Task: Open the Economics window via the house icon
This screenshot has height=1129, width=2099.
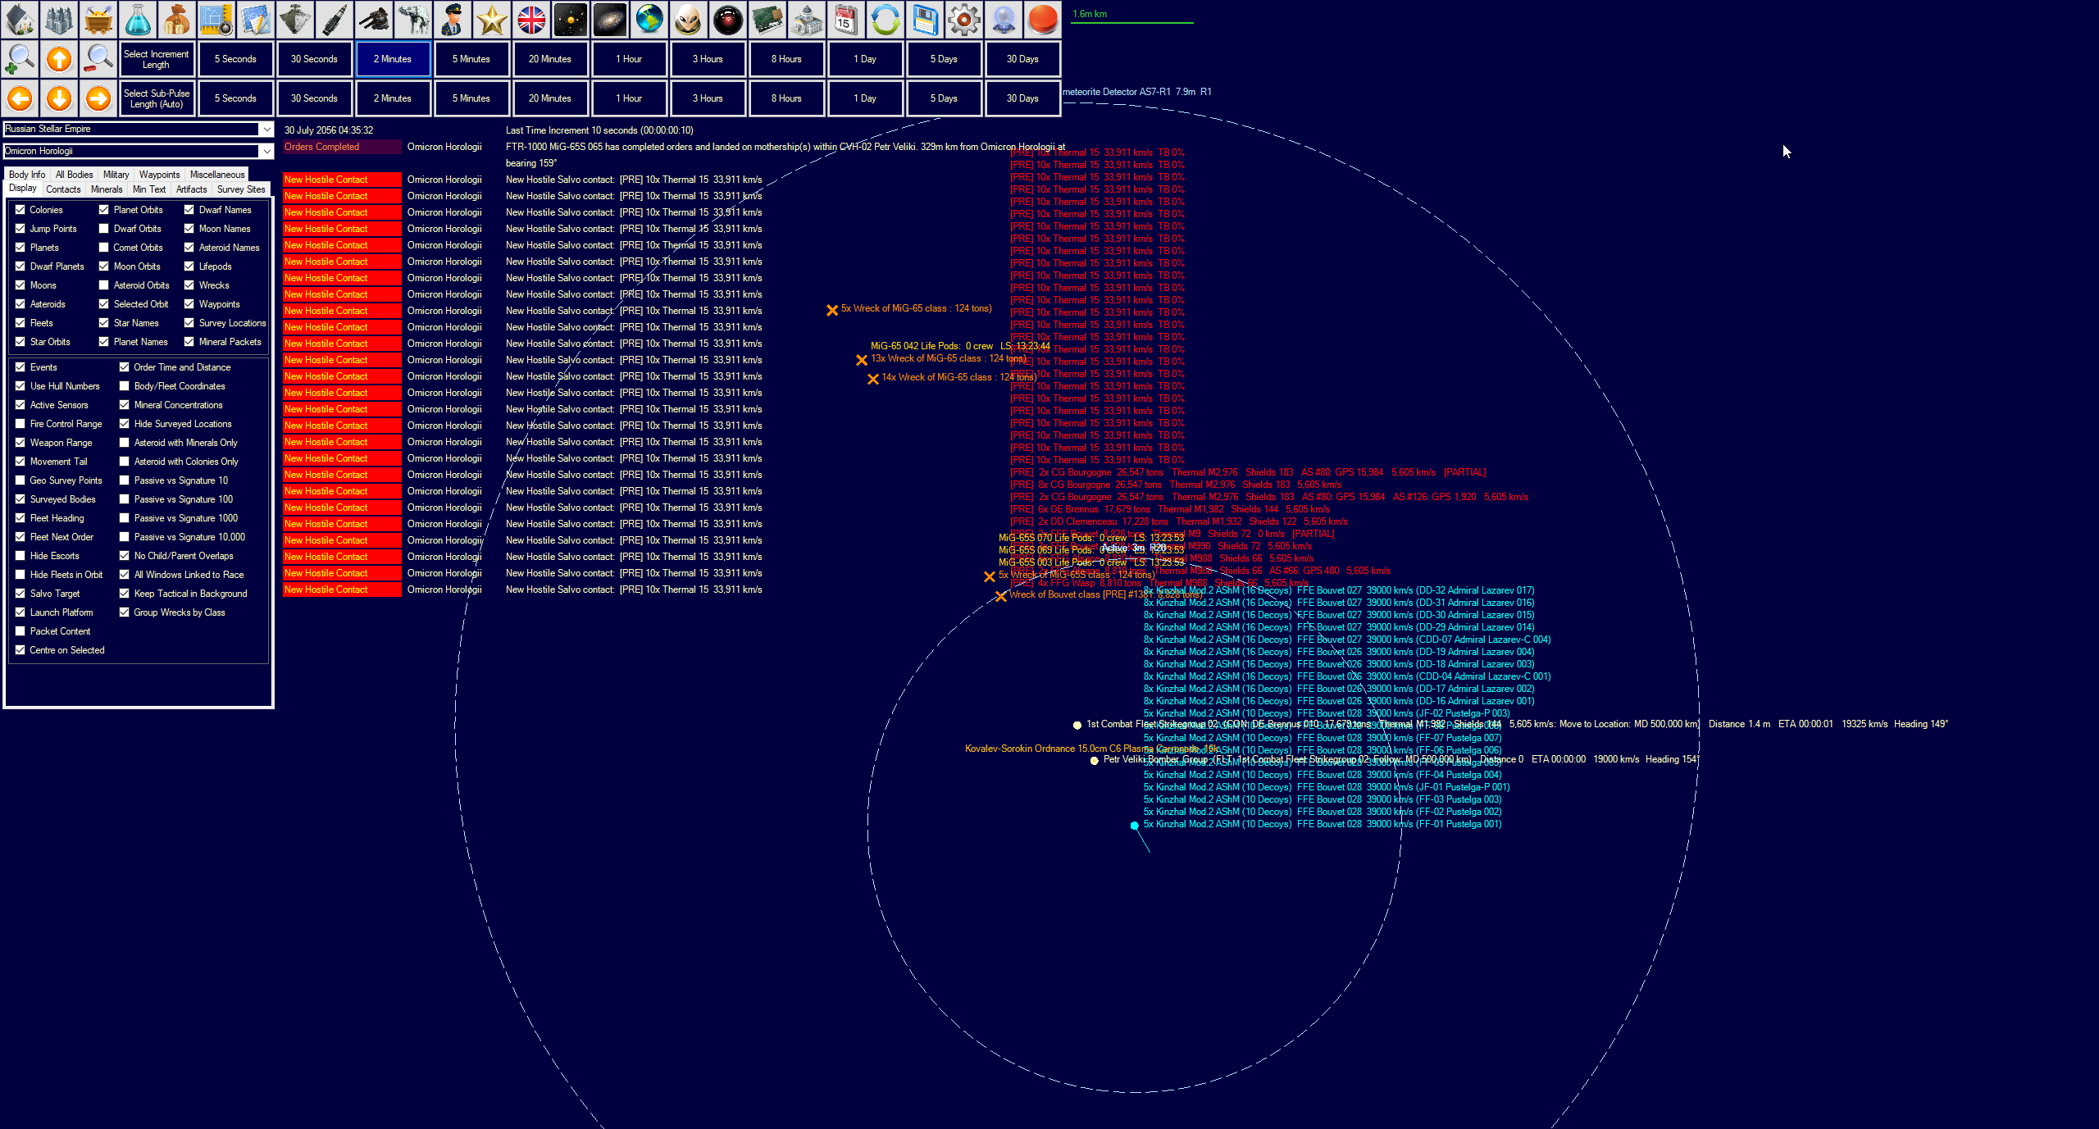Action: click(x=20, y=20)
